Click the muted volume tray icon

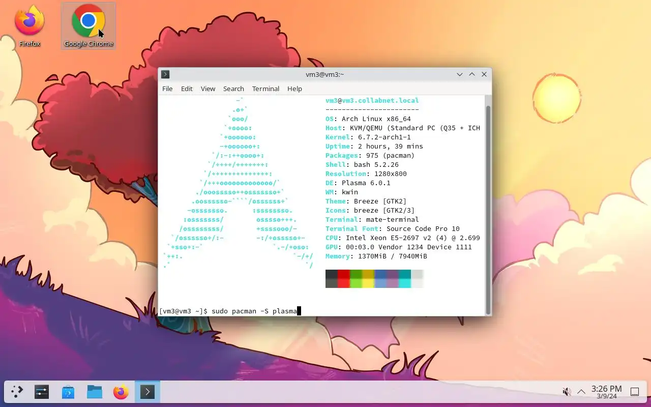click(x=567, y=392)
